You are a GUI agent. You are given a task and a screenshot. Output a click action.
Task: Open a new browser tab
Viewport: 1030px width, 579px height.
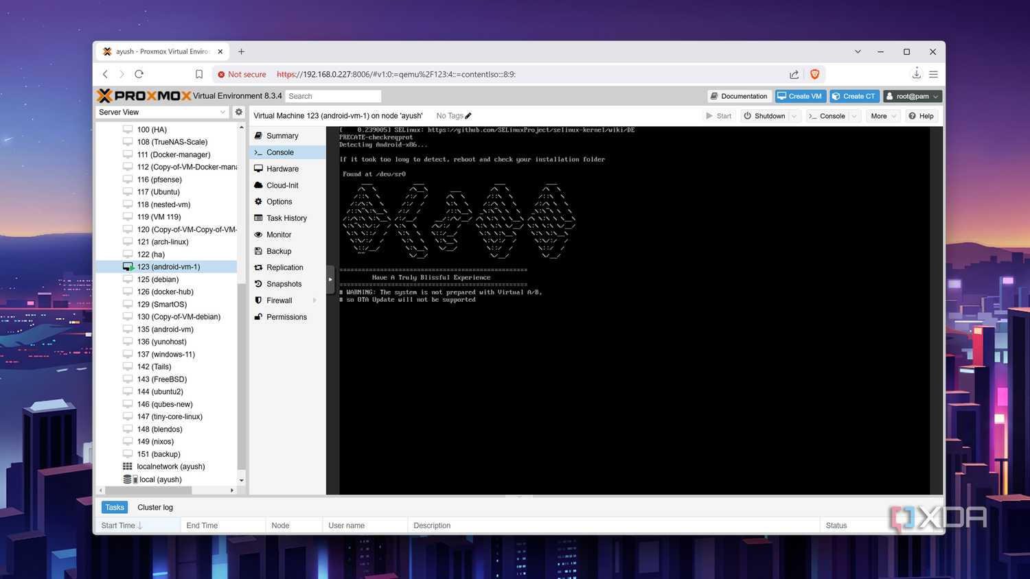241,51
